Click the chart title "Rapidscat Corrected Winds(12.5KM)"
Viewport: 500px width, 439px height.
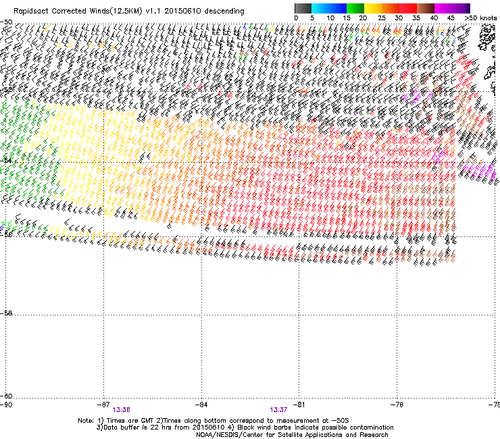[78, 11]
